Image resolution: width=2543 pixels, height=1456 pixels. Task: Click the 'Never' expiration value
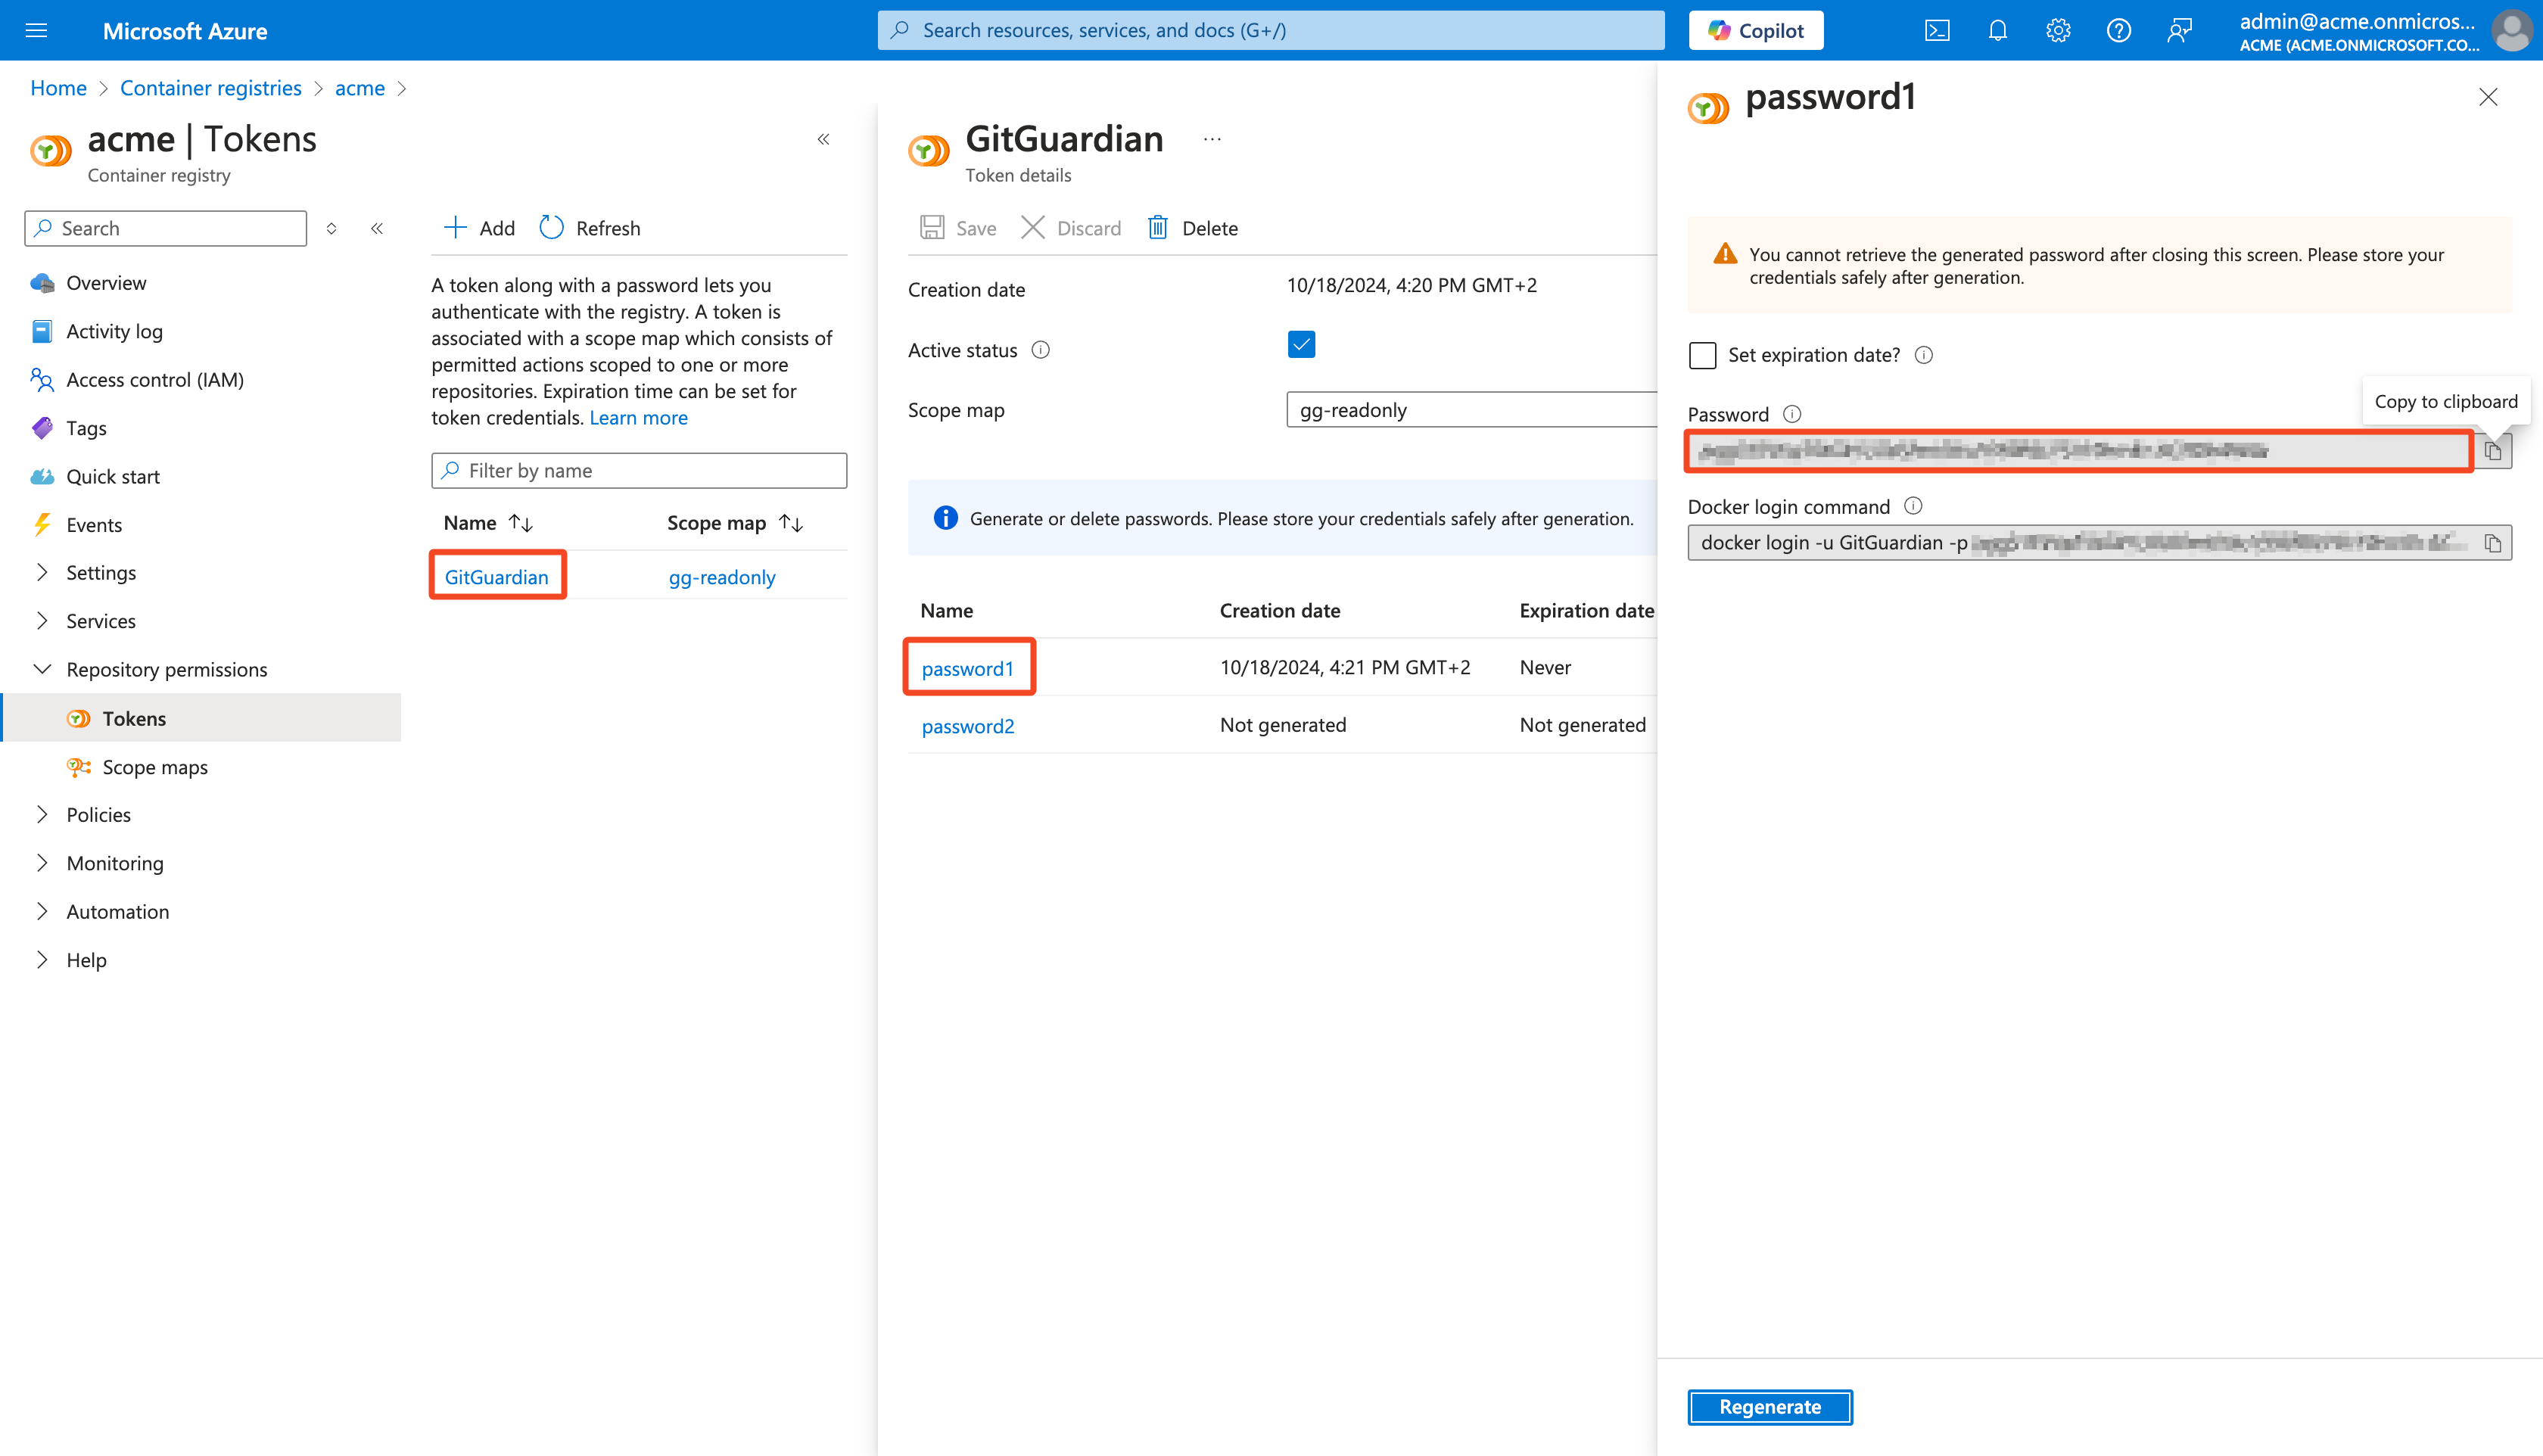1545,667
